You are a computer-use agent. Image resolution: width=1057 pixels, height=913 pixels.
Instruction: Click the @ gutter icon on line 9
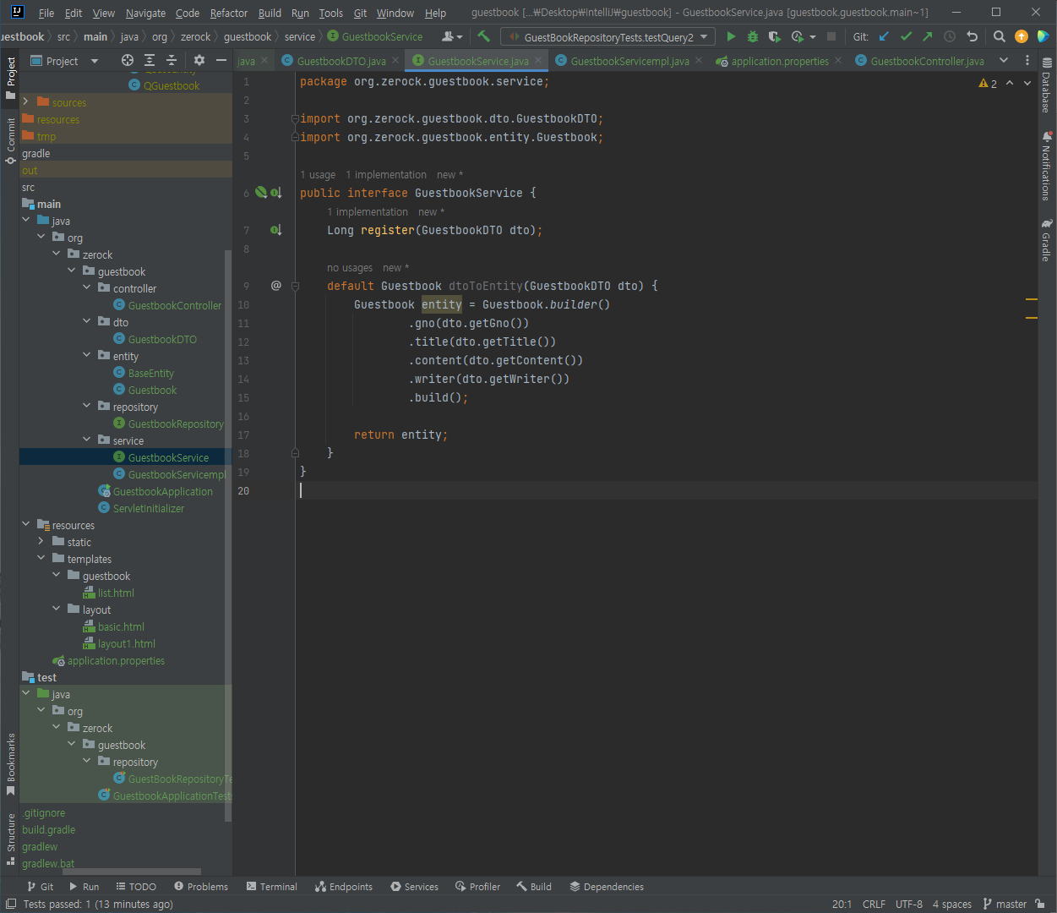[x=275, y=286]
